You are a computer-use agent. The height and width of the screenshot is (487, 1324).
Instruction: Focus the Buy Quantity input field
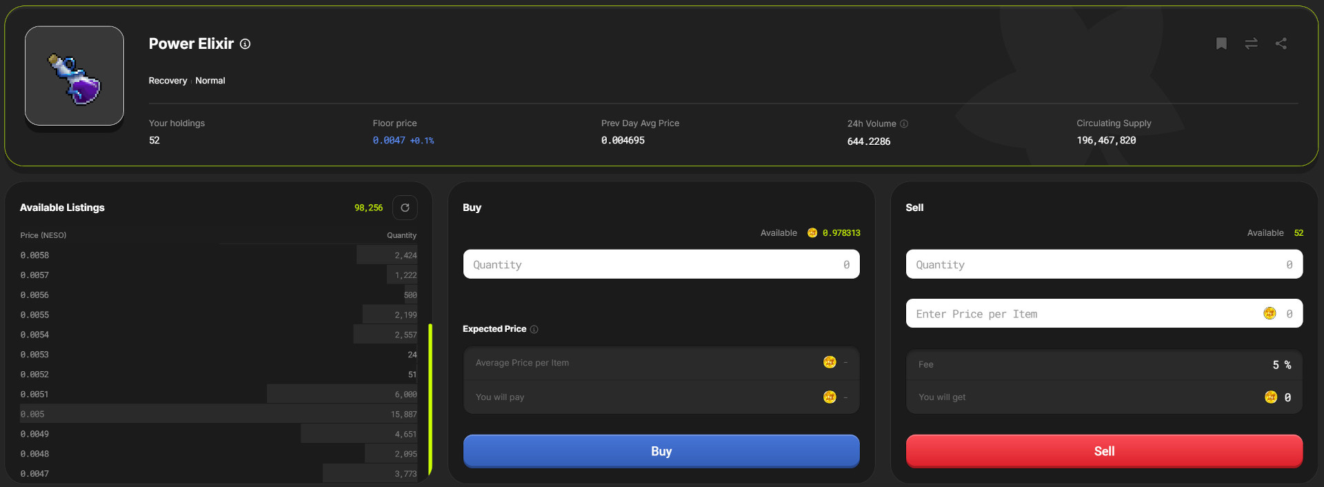(661, 264)
